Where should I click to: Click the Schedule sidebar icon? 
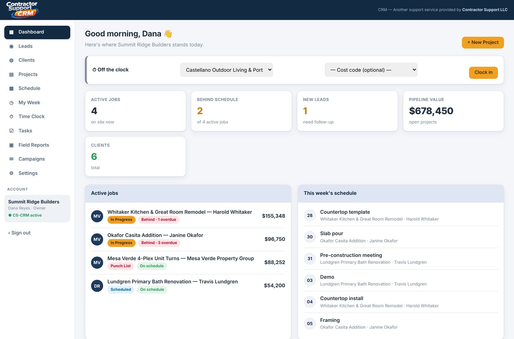coord(12,88)
